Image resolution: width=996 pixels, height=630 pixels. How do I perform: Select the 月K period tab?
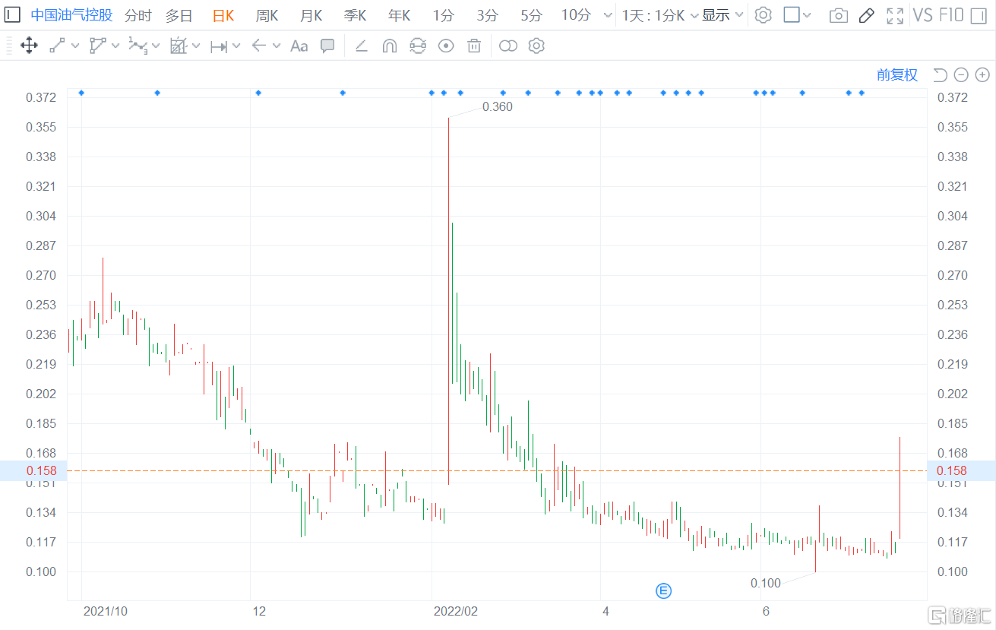click(311, 15)
